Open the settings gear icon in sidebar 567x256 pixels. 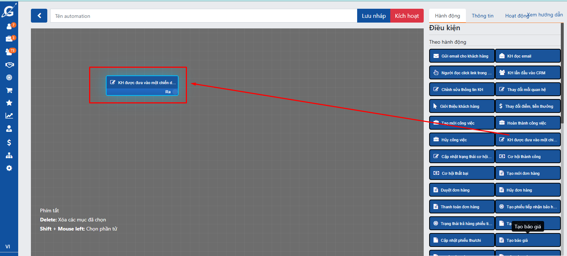9,168
